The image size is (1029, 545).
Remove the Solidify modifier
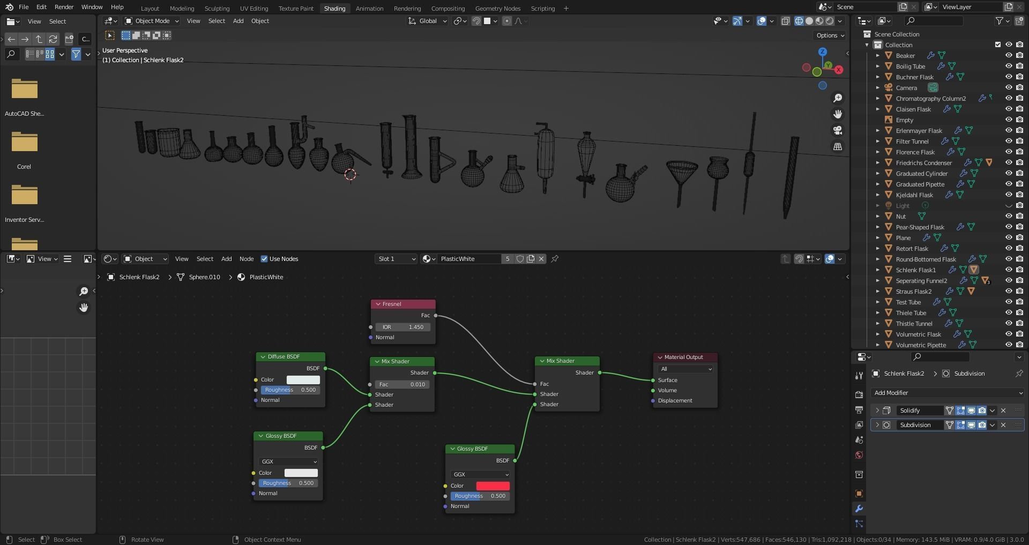[x=1003, y=410]
